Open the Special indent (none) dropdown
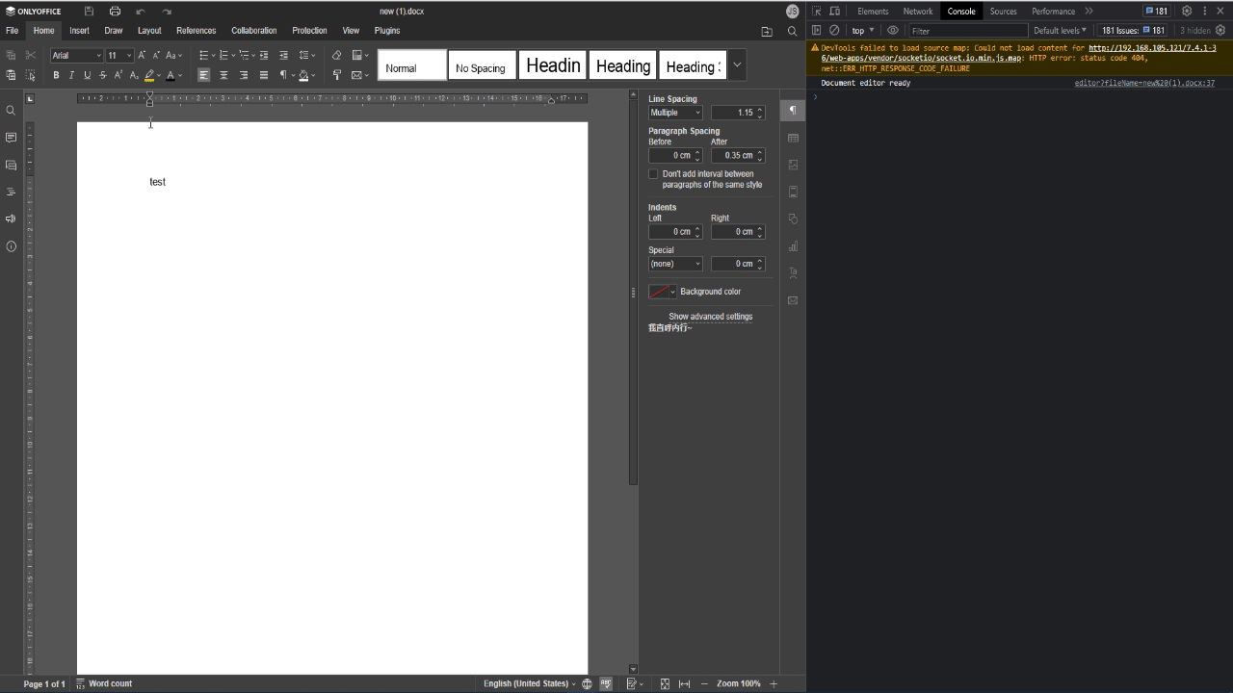 (x=675, y=264)
